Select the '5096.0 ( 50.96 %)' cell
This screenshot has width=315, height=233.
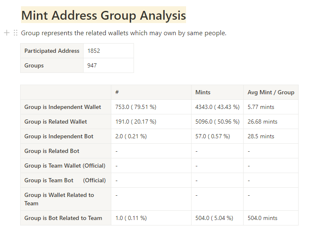218,122
